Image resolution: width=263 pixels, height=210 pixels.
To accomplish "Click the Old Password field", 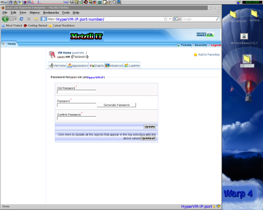I will click(x=77, y=92).
